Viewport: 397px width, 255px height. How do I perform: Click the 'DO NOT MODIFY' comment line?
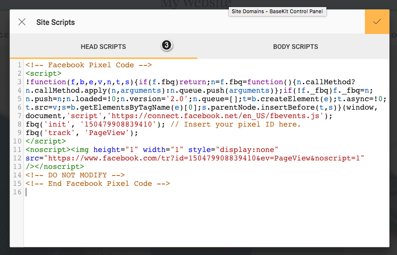point(75,175)
